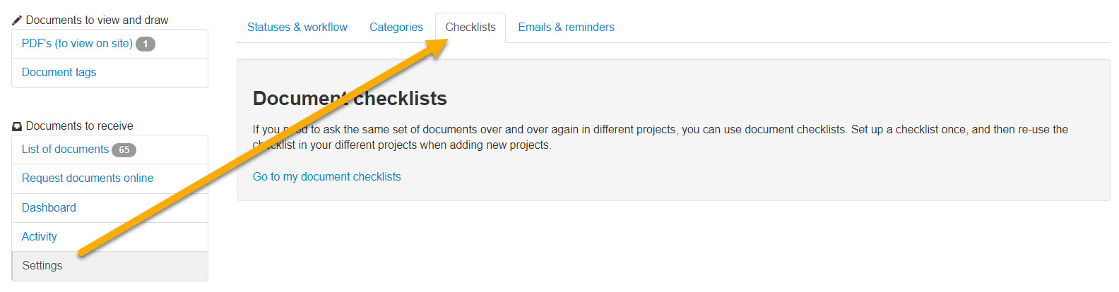Click the PDF count badge showing 1
The width and height of the screenshot is (1119, 292).
pos(146,44)
